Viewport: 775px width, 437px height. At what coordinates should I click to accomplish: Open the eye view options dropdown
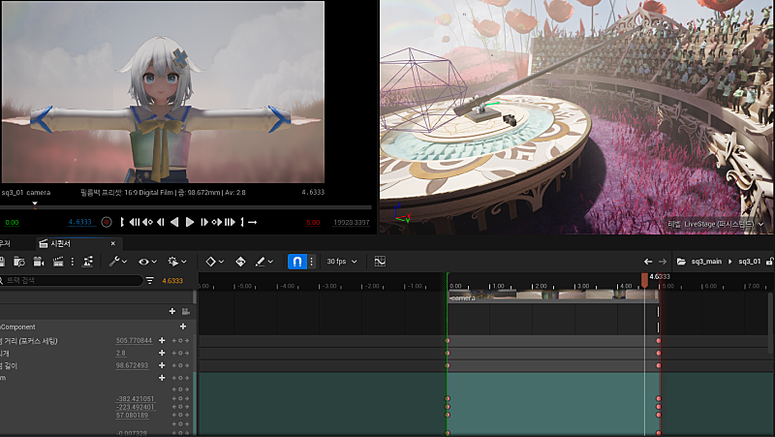pyautogui.click(x=147, y=262)
